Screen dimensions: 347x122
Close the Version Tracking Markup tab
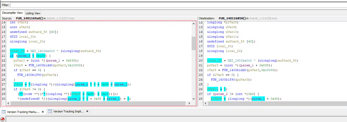43,112
